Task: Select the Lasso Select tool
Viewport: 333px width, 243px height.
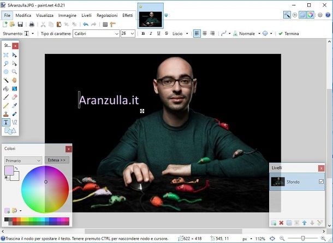Action: tap(6, 63)
